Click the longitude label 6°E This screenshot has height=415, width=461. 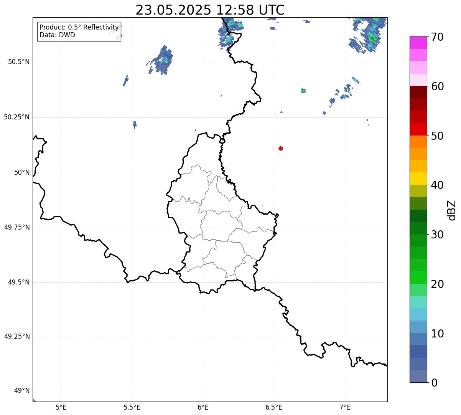203,407
